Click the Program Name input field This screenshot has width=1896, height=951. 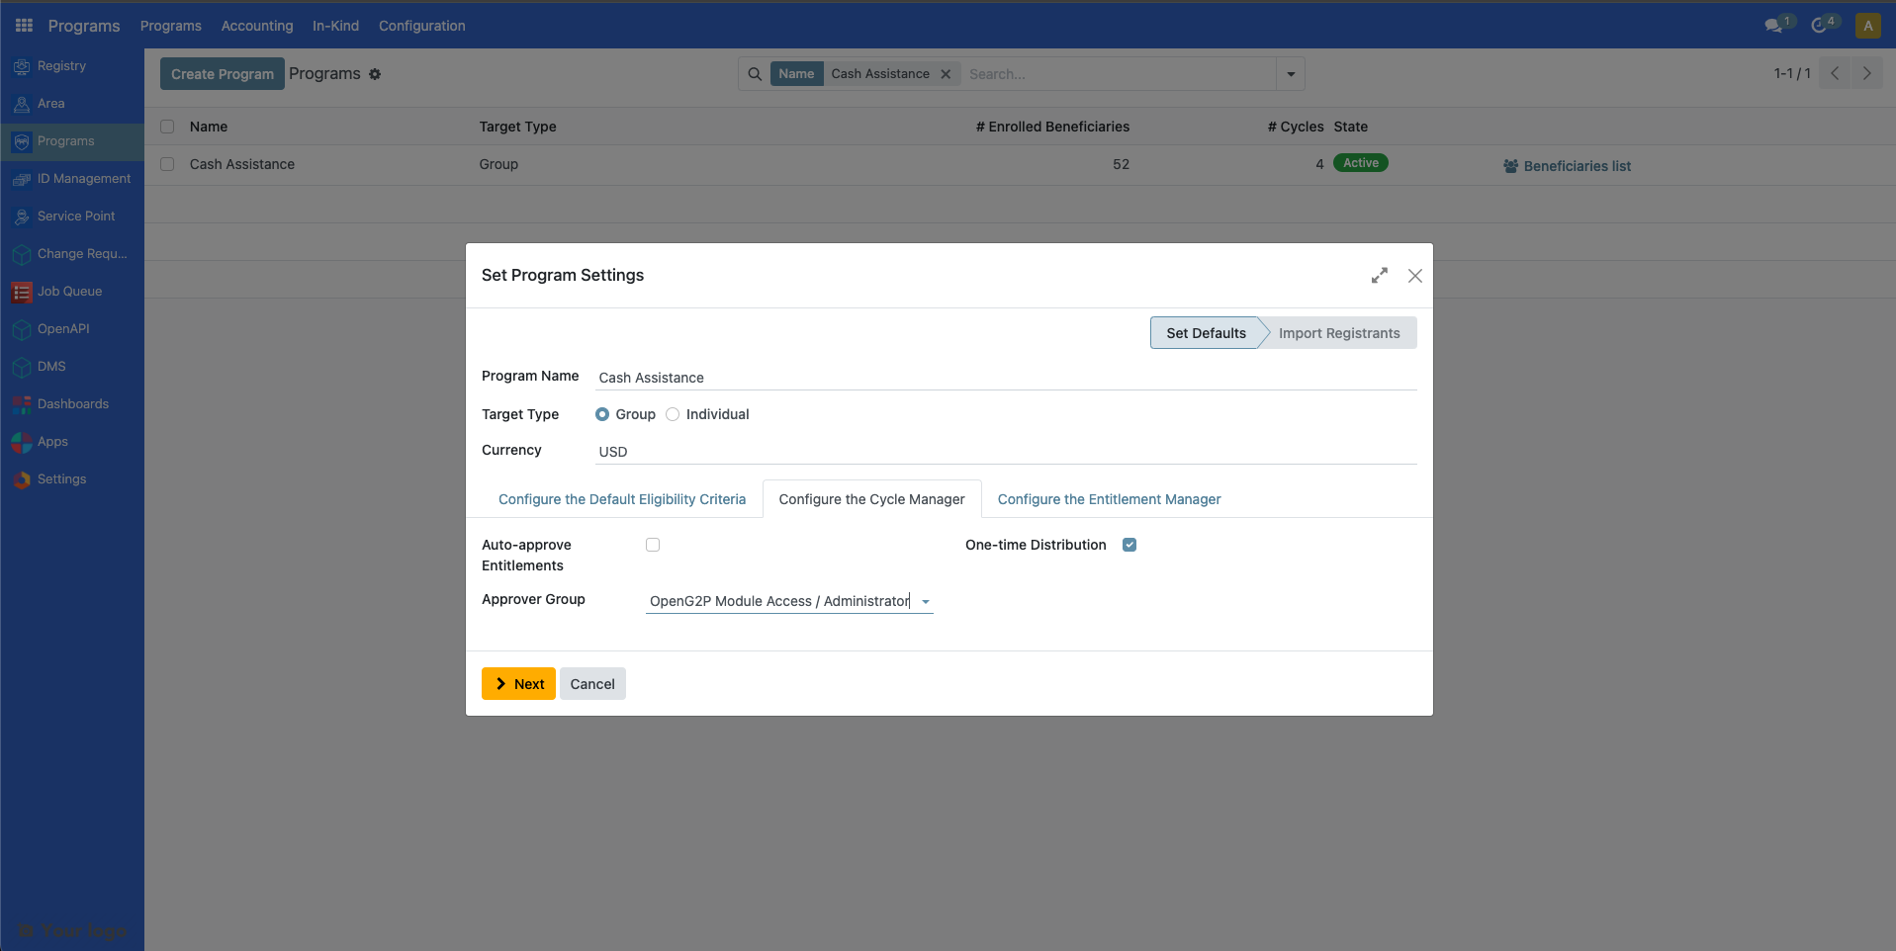pos(1005,378)
